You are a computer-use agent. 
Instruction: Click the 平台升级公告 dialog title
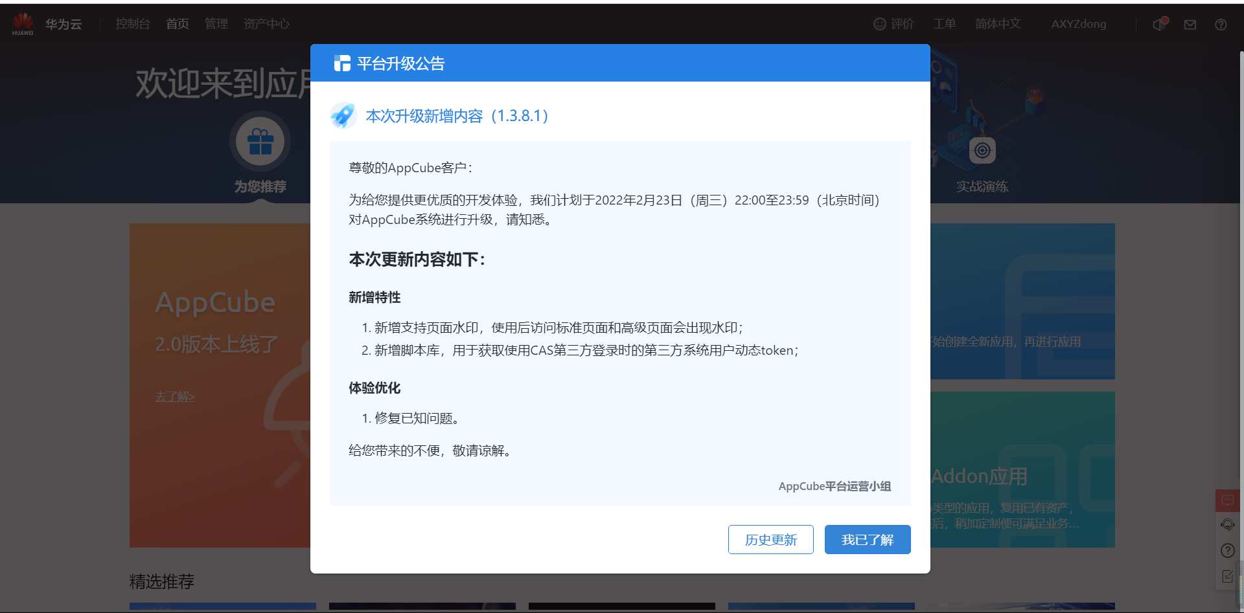pos(401,63)
